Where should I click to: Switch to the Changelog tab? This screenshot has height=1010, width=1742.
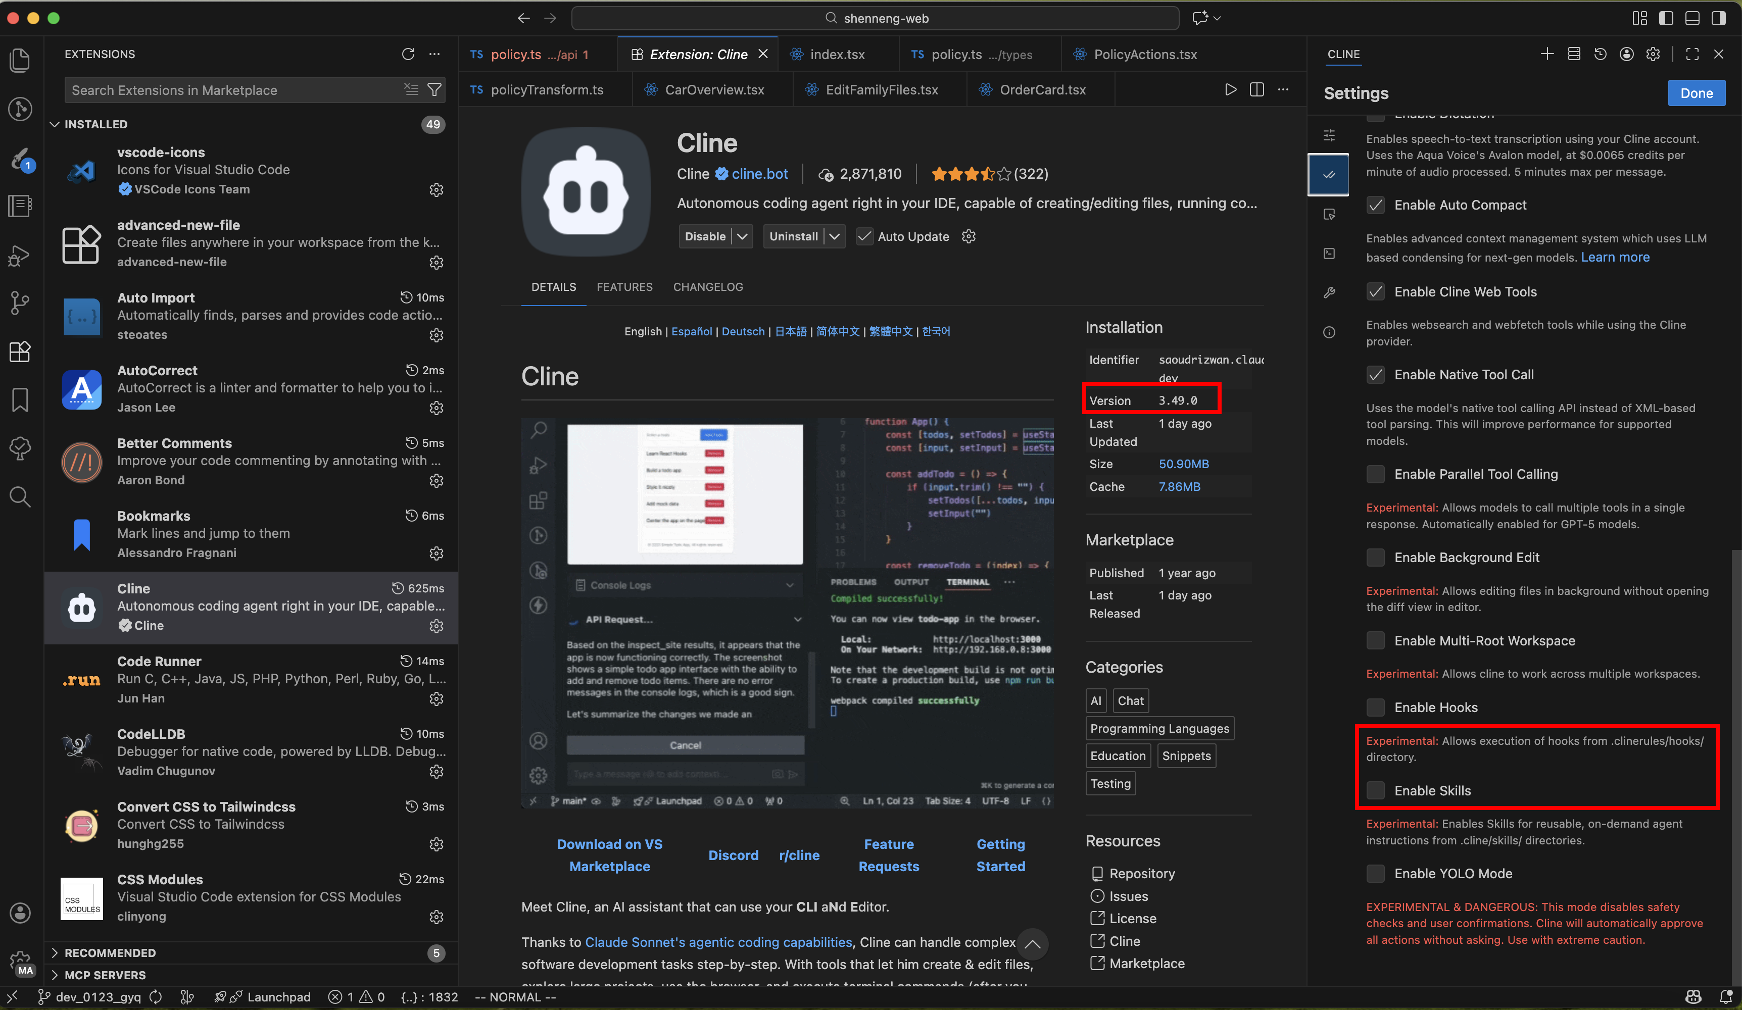(708, 287)
